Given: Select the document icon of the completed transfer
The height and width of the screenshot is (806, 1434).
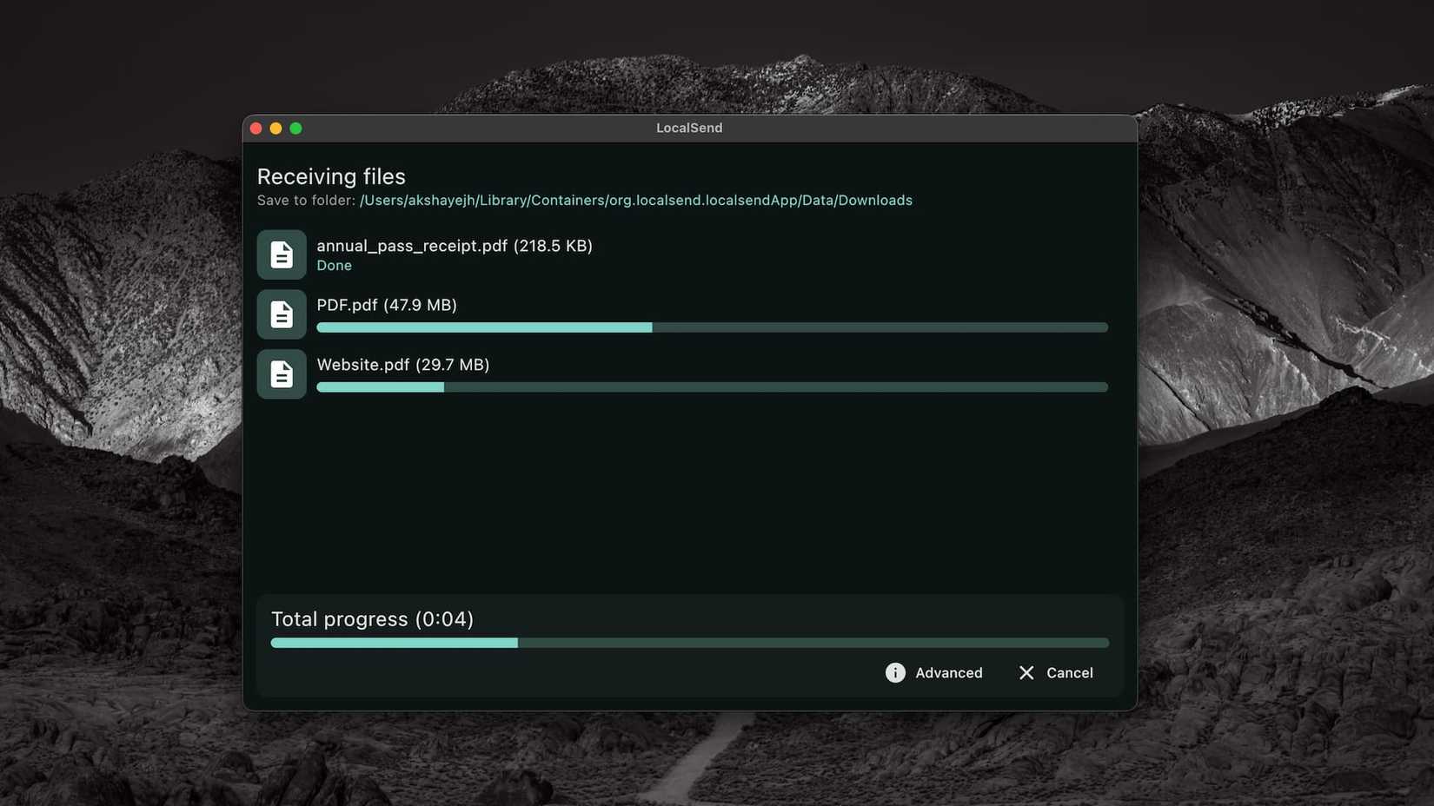Looking at the screenshot, I should [281, 254].
